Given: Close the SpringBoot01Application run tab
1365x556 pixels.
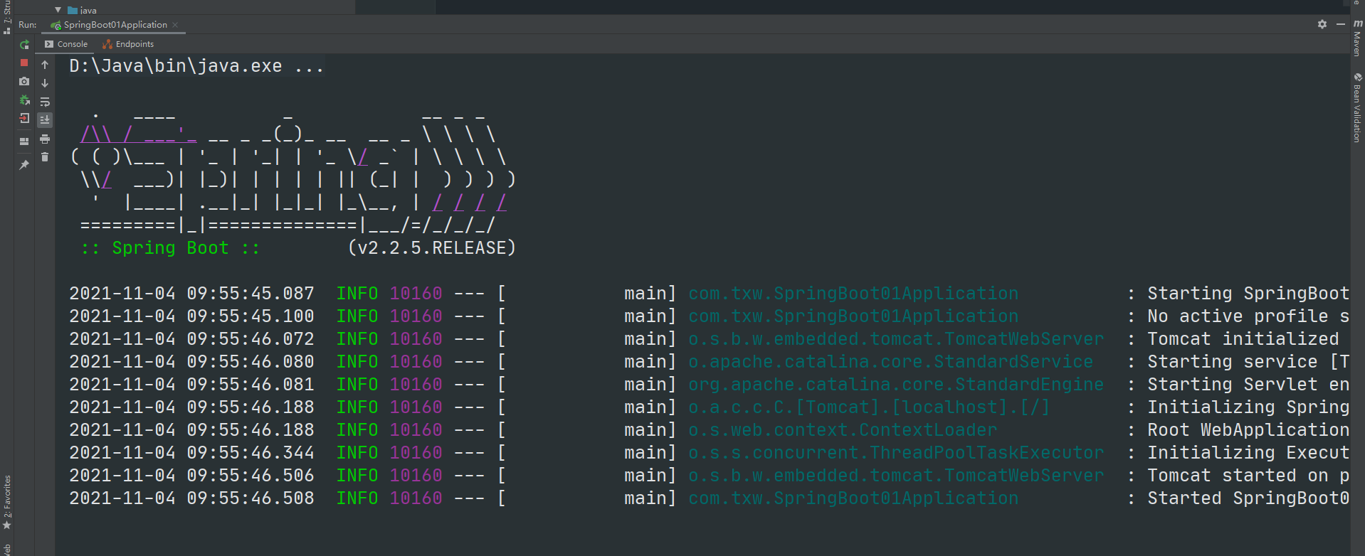Looking at the screenshot, I should point(175,25).
